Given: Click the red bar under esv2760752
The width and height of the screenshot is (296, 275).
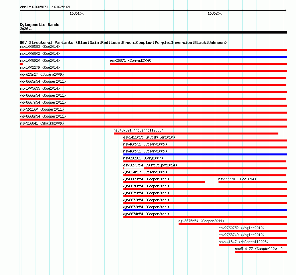Looking at the screenshot, I should click(x=253, y=231).
